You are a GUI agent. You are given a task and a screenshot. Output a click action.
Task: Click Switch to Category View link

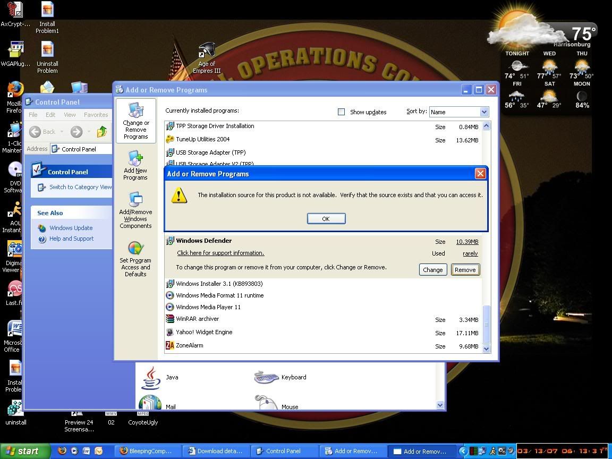click(x=80, y=188)
